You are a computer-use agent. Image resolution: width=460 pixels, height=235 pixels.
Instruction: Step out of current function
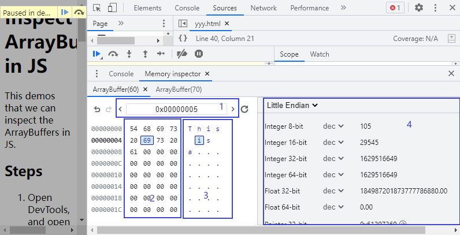coord(145,54)
